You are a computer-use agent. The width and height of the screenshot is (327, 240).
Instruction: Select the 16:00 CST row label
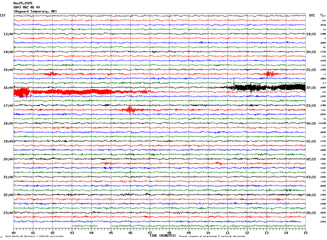click(8, 88)
